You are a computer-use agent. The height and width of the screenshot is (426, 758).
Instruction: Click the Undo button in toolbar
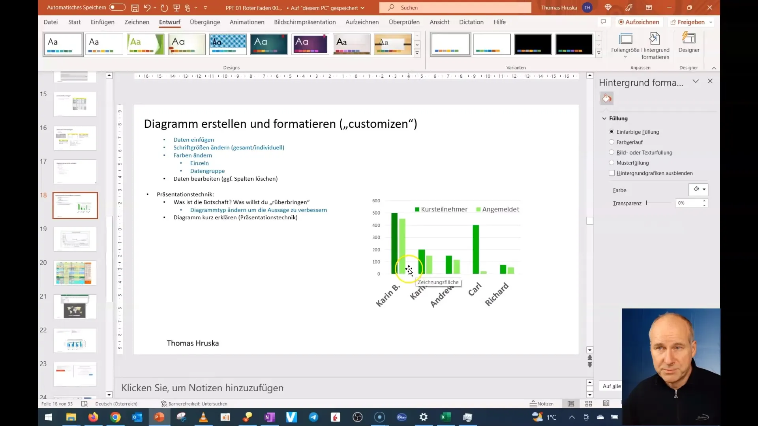pyautogui.click(x=147, y=7)
